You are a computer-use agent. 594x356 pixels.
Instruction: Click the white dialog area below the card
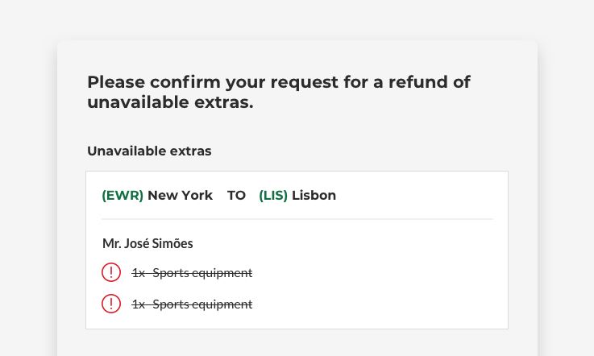click(297, 343)
